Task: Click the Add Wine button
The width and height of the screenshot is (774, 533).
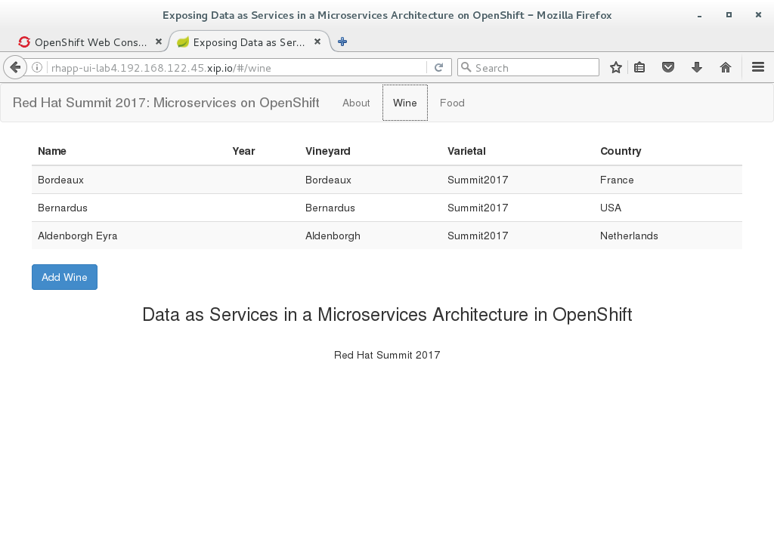Action: 65,277
